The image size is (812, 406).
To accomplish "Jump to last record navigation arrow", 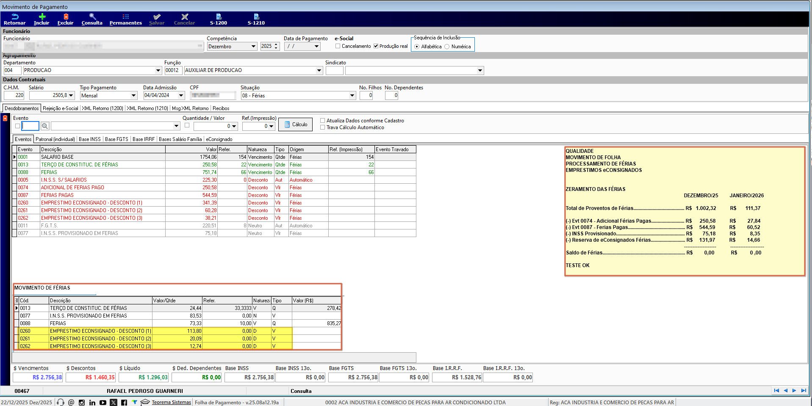I will point(804,391).
